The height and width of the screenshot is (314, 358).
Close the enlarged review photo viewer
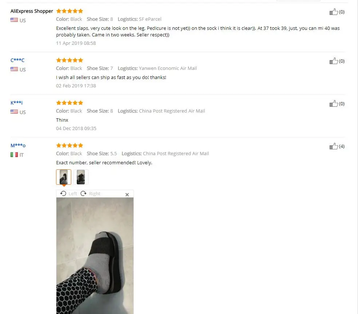[127, 195]
